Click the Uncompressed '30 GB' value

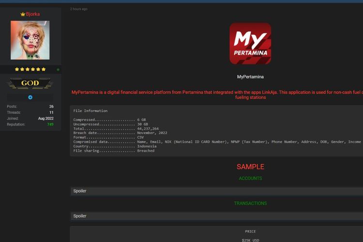143,124
